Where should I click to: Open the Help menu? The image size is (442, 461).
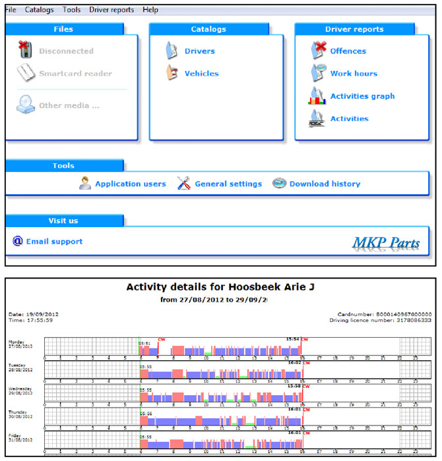pyautogui.click(x=150, y=10)
